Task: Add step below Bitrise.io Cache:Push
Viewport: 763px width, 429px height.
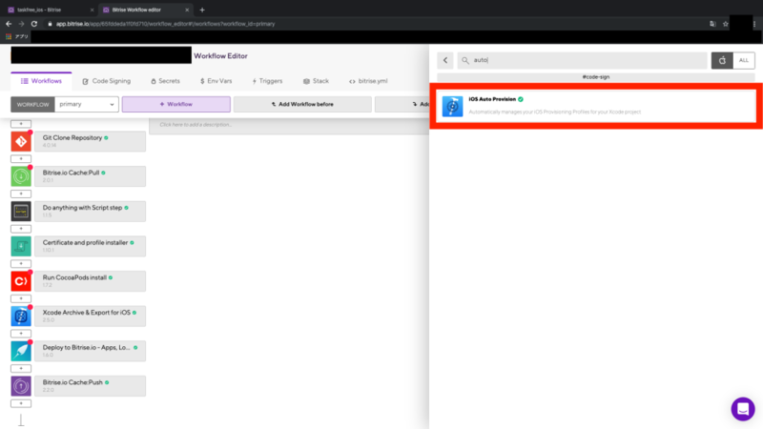Action: 21,403
